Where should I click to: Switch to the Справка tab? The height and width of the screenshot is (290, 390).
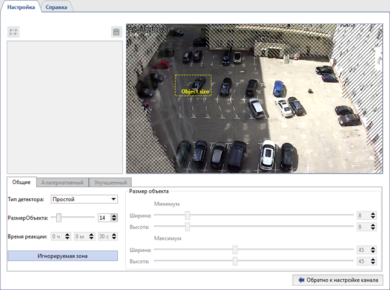[x=57, y=7]
